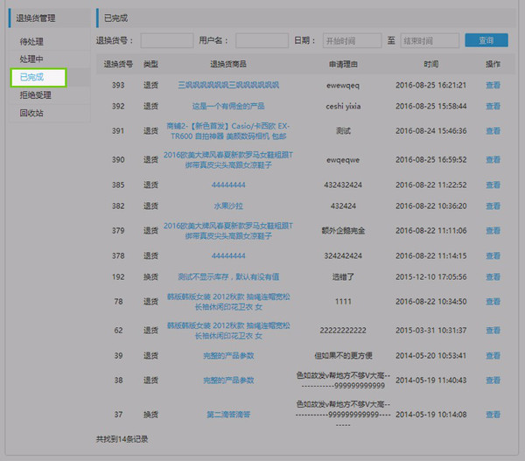Screen dimensions: 525x461
Task: Click the 退换货号 column header
Action: click(118, 64)
